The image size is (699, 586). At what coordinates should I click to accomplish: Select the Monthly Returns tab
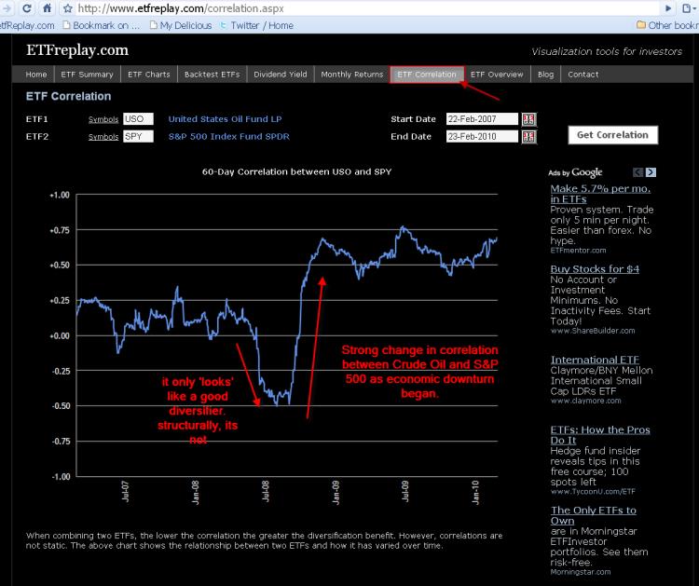coord(351,75)
